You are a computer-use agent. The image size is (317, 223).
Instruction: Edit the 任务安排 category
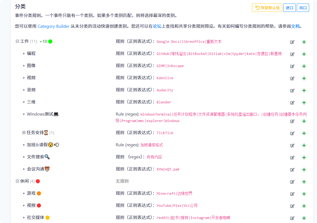click(292, 133)
